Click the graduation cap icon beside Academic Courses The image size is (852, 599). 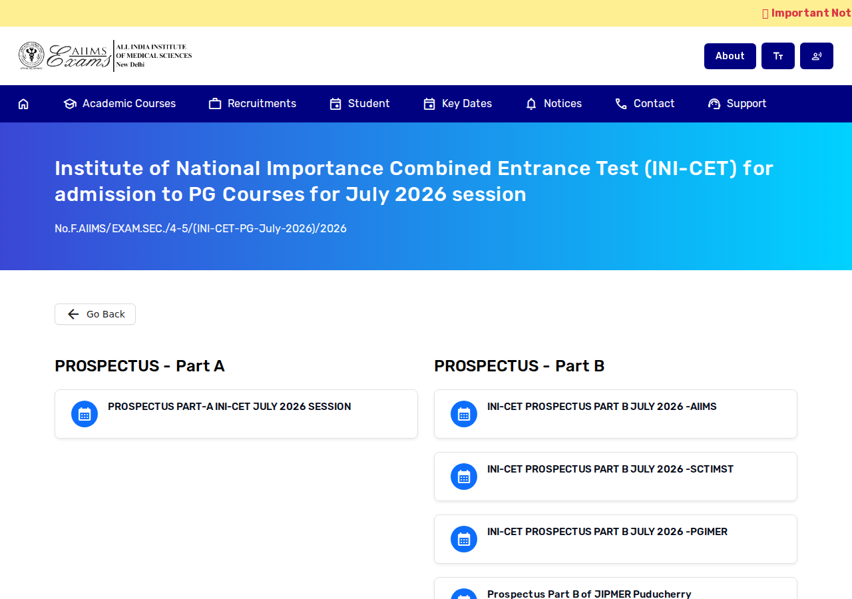70,104
